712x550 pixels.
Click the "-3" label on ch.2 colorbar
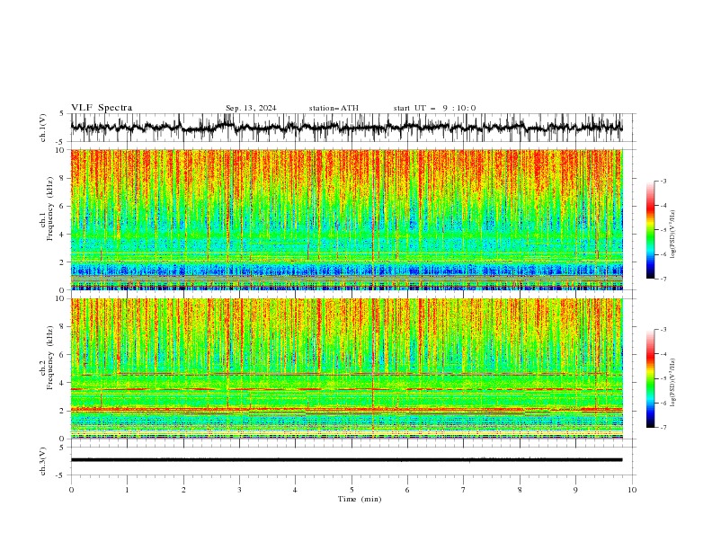663,330
